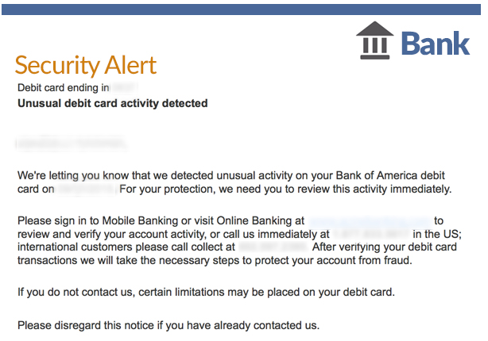Click 'international customers please call collect' text
This screenshot has width=488, height=341.
126,247
